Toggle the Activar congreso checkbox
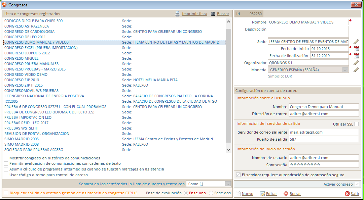The image size is (364, 200). point(357,184)
